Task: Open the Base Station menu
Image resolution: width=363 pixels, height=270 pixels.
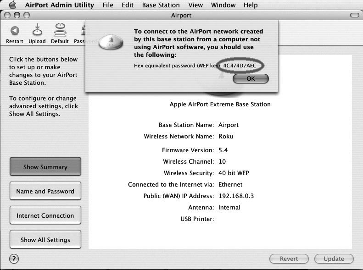Action: click(x=161, y=5)
